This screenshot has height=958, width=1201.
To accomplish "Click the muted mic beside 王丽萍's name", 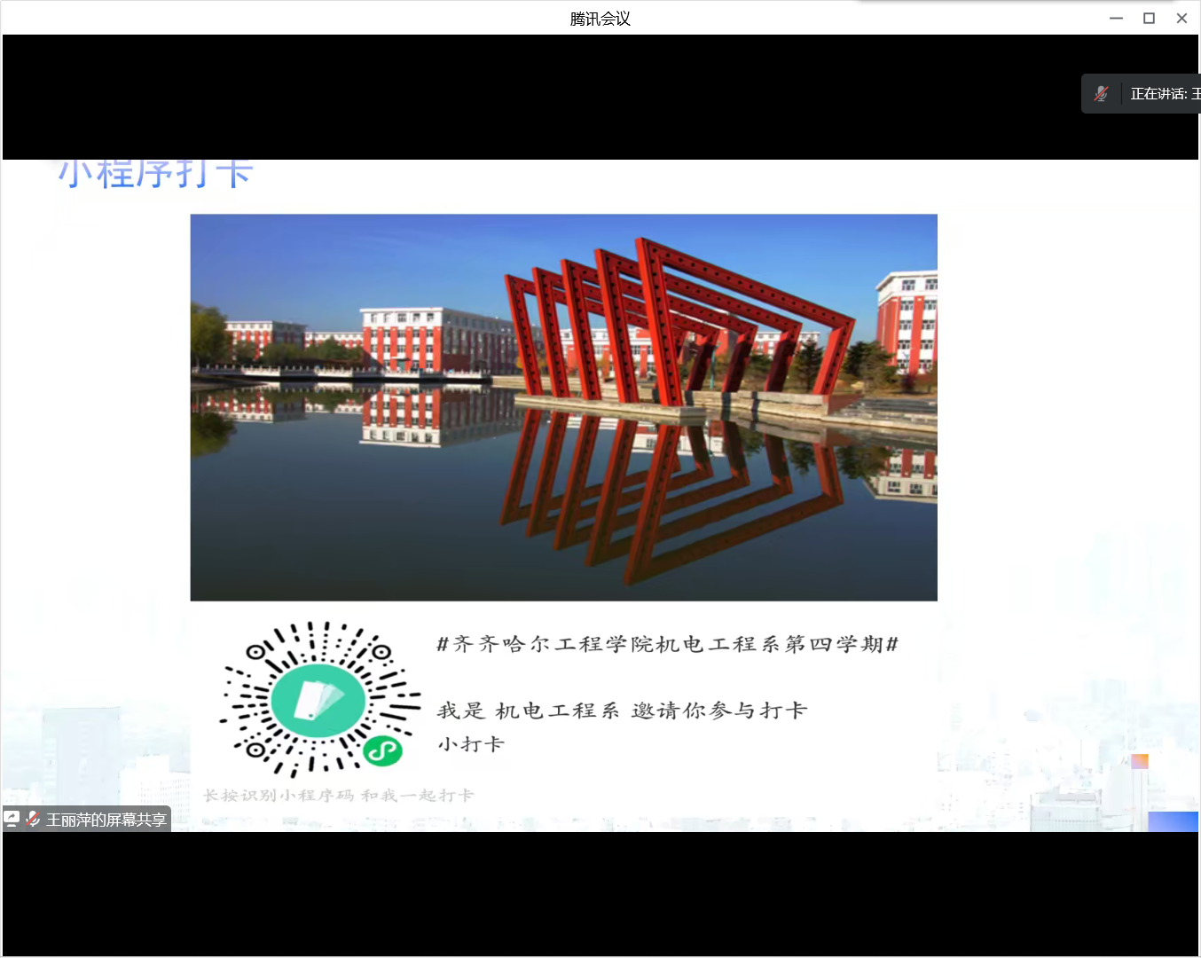I will point(33,819).
